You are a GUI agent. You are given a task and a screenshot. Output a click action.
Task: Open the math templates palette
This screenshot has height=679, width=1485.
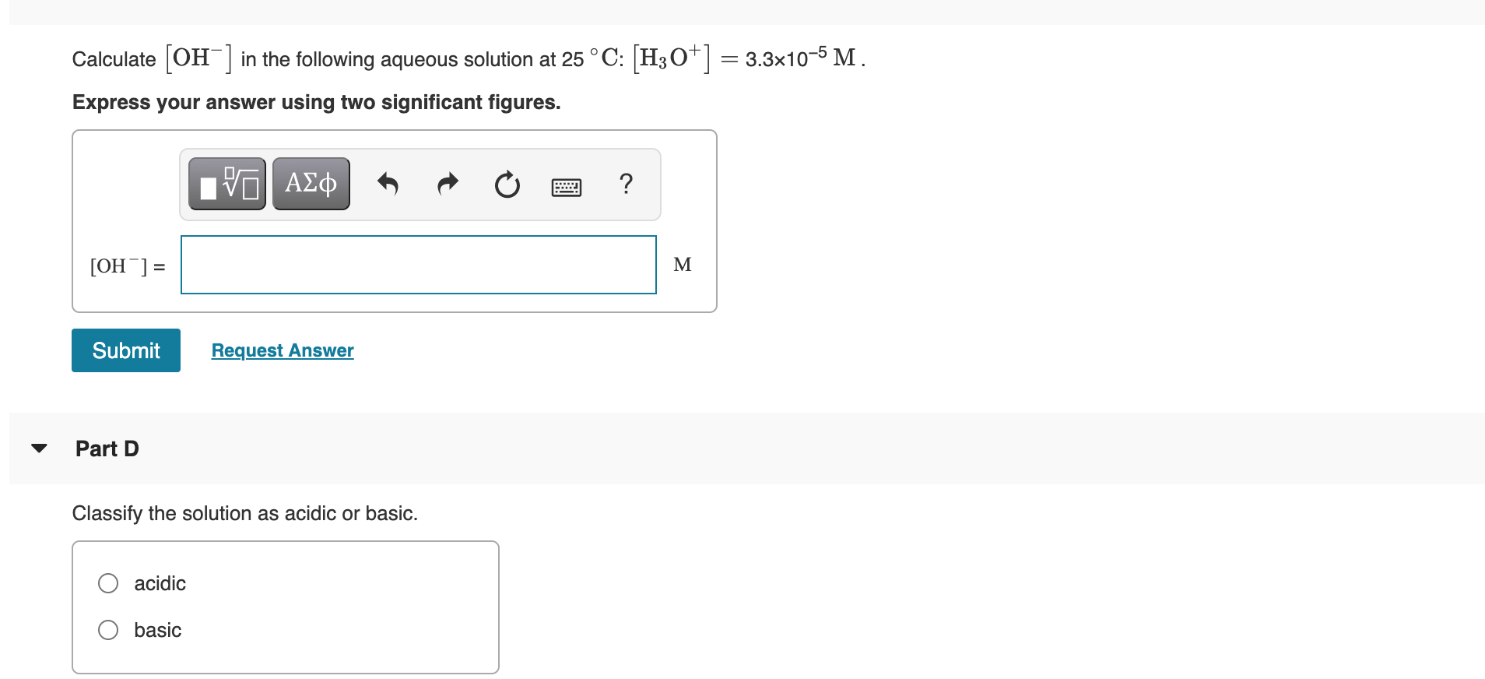226,184
